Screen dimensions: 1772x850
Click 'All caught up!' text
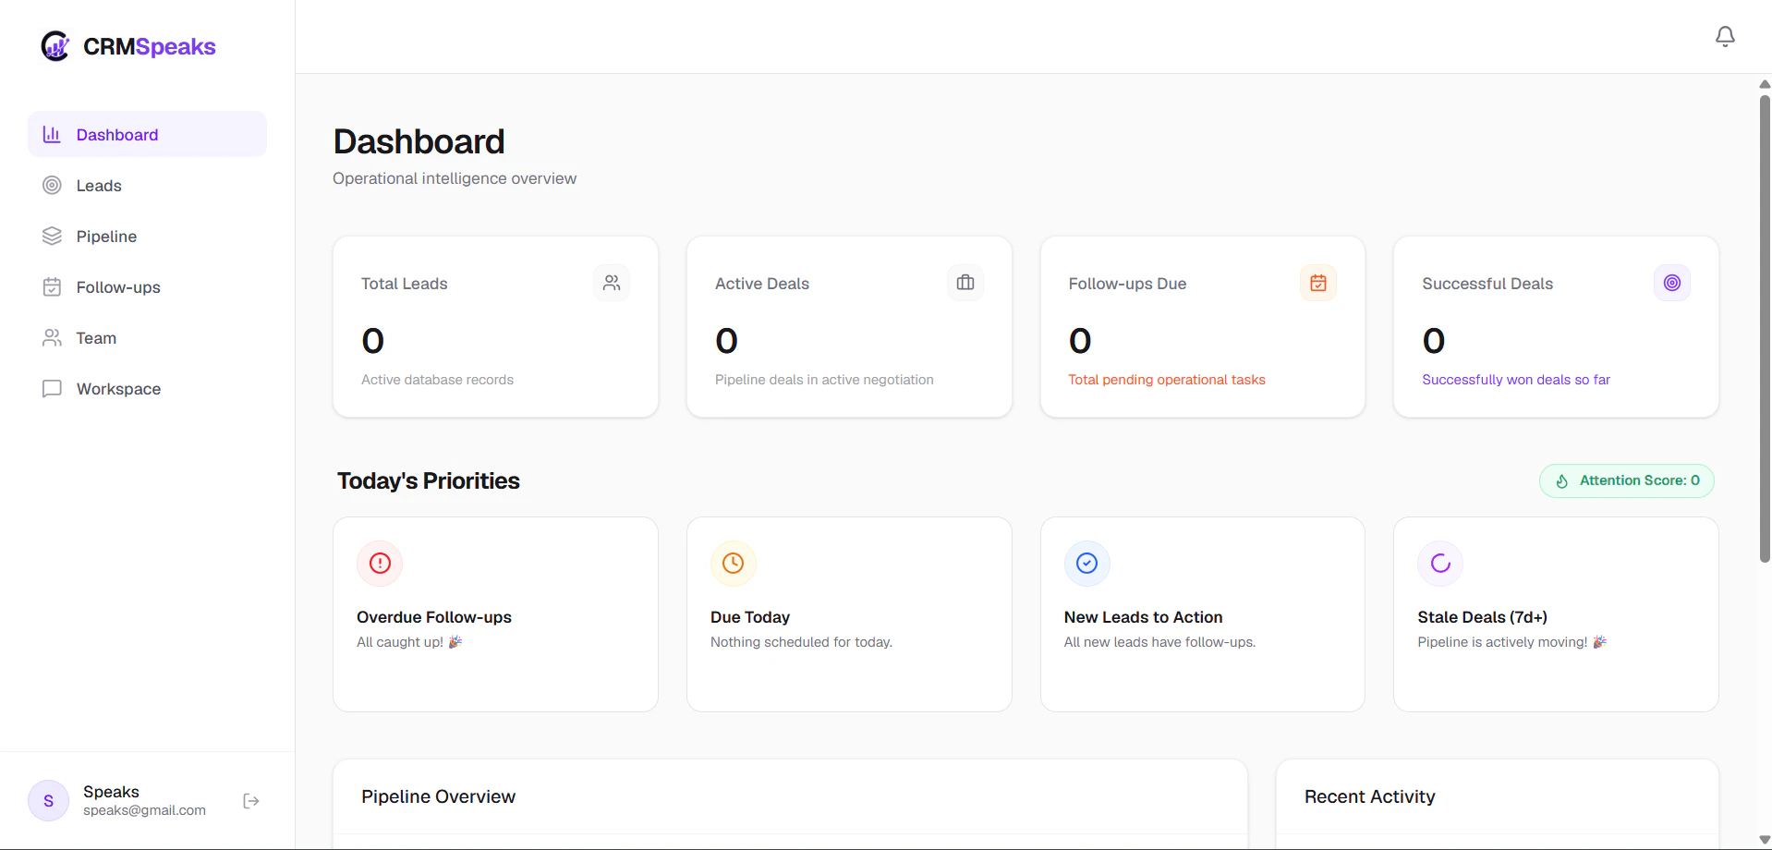click(x=400, y=642)
